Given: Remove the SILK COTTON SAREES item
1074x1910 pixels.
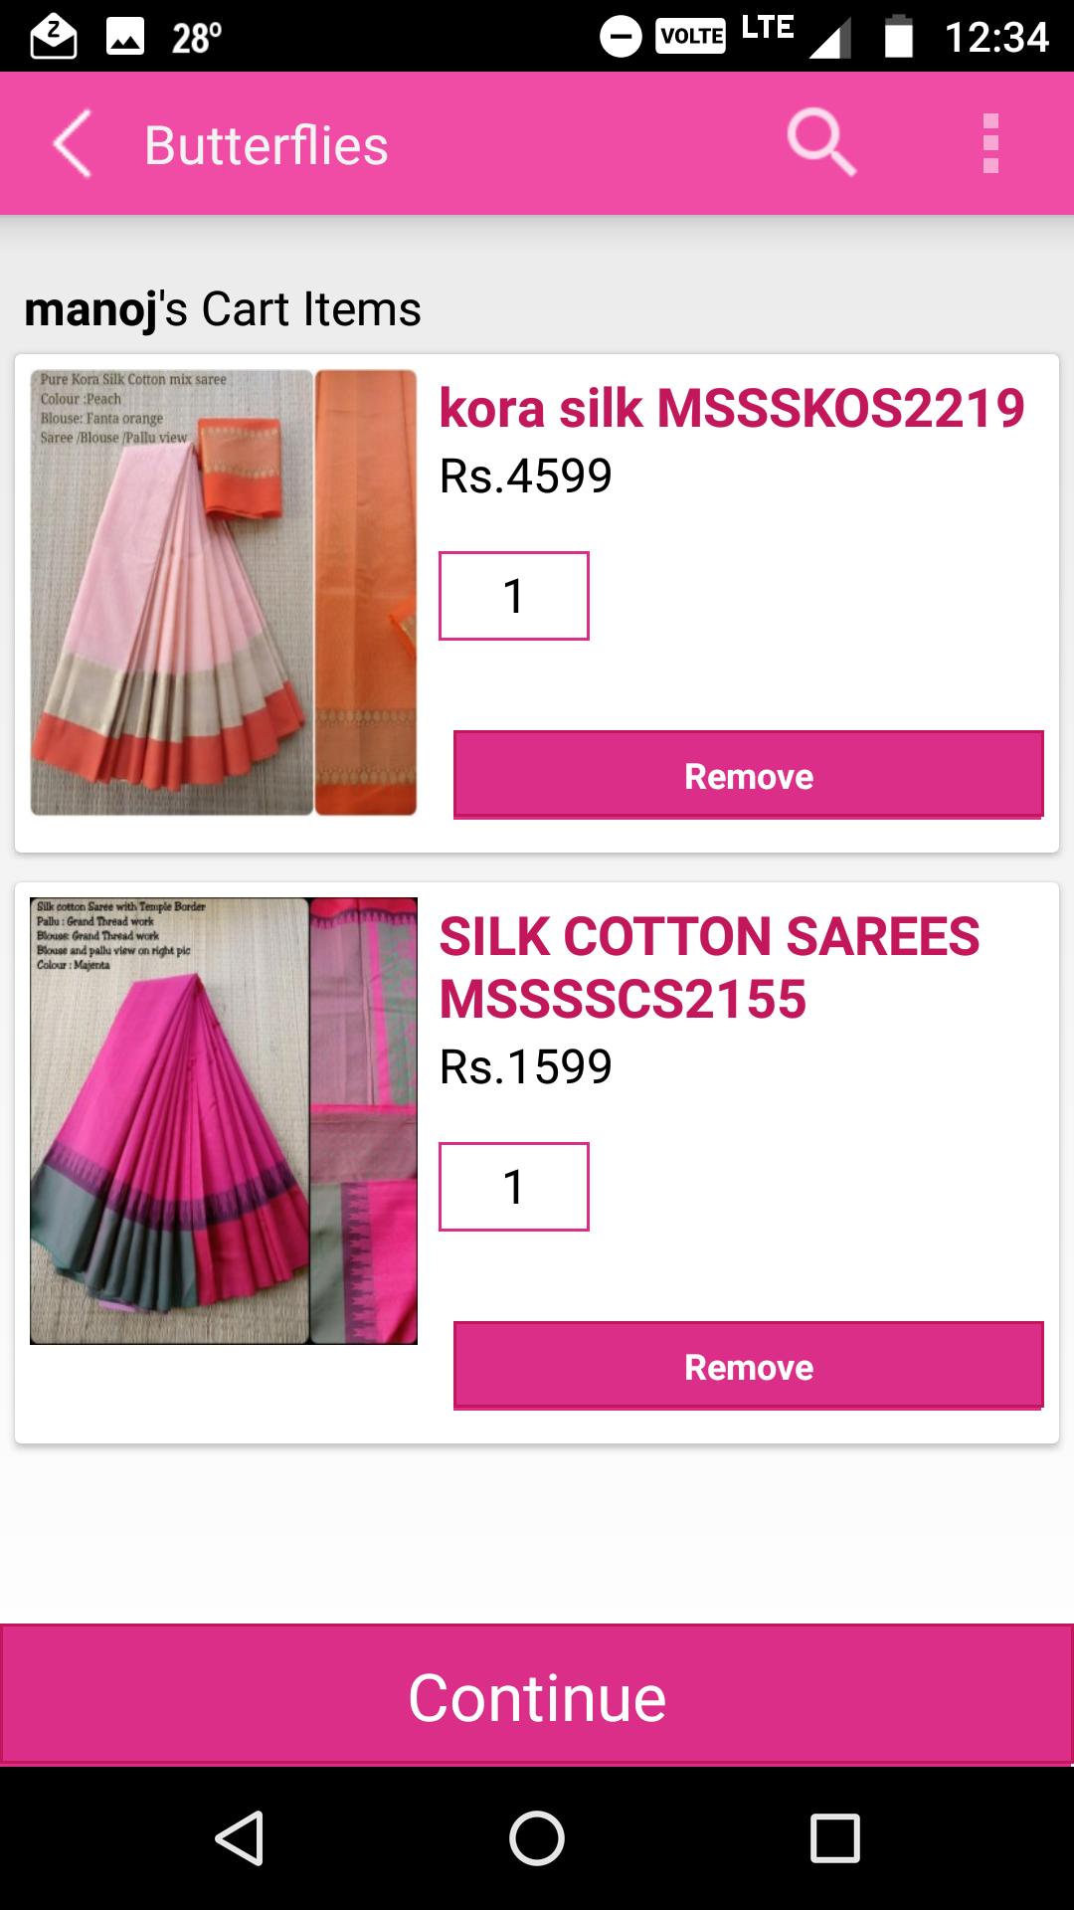Looking at the screenshot, I should 749,1366.
